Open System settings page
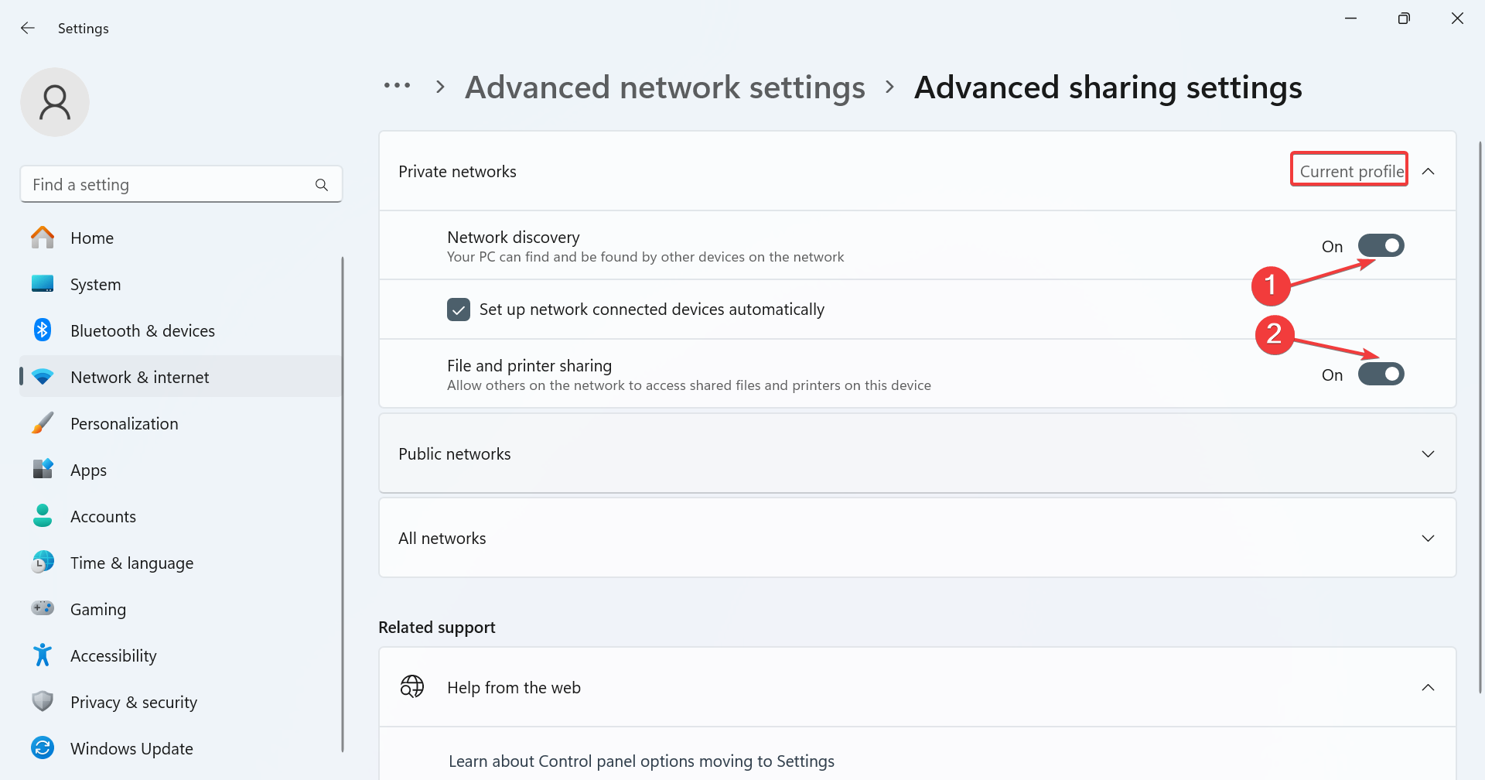 [181, 284]
